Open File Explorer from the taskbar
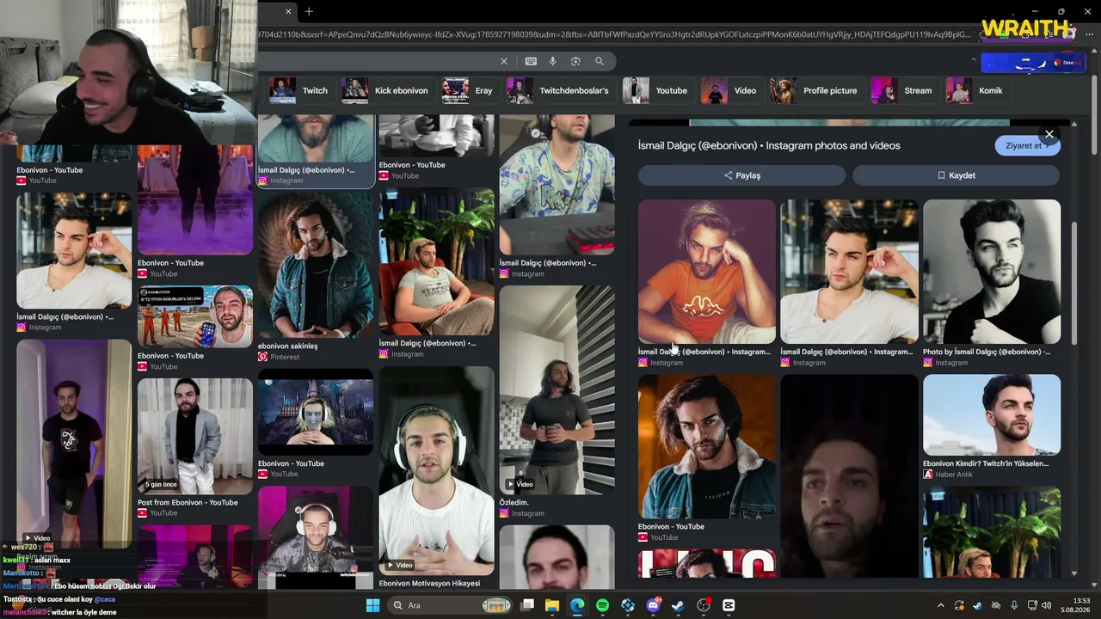Screen dimensions: 1101x619 click(x=552, y=605)
